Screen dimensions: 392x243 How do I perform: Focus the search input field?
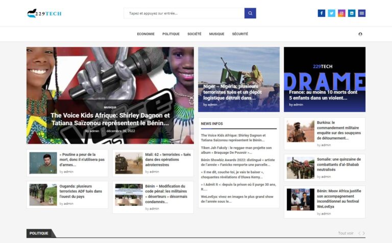click(x=184, y=13)
